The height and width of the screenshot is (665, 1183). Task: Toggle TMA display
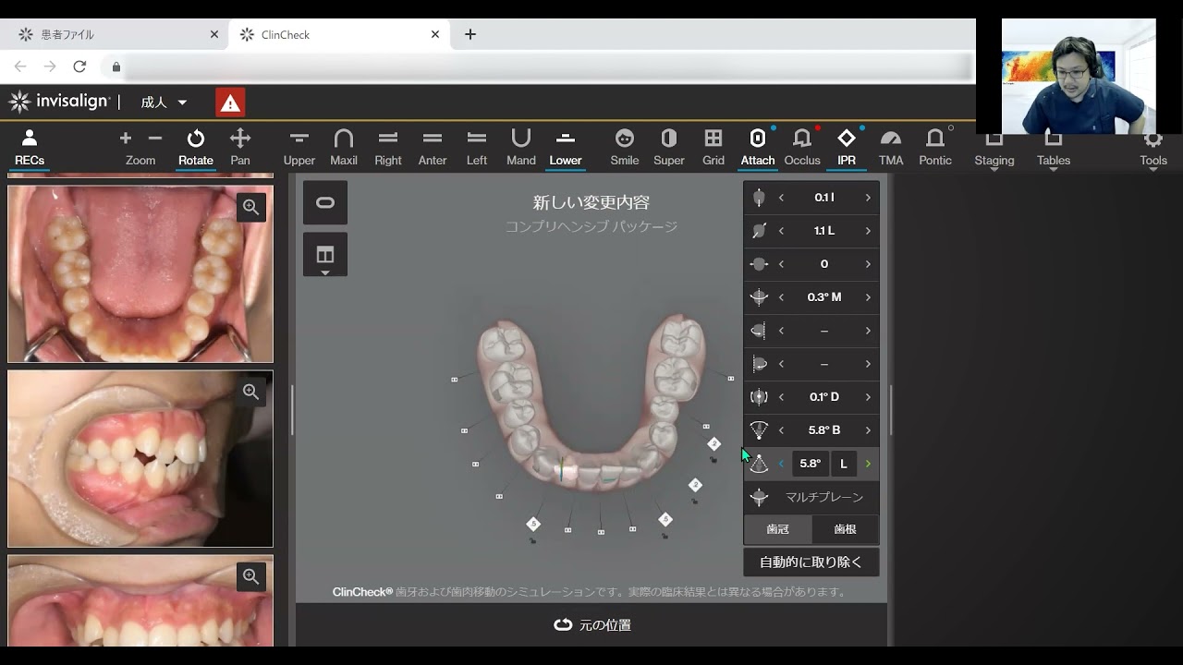(x=891, y=148)
